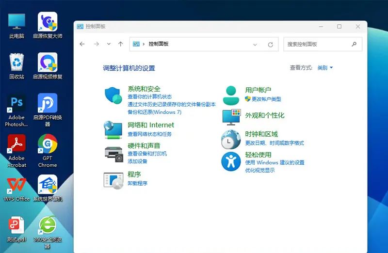The width and height of the screenshot is (388, 253).
Task: Select 此电脑 desktop icon
Action: coord(16,26)
